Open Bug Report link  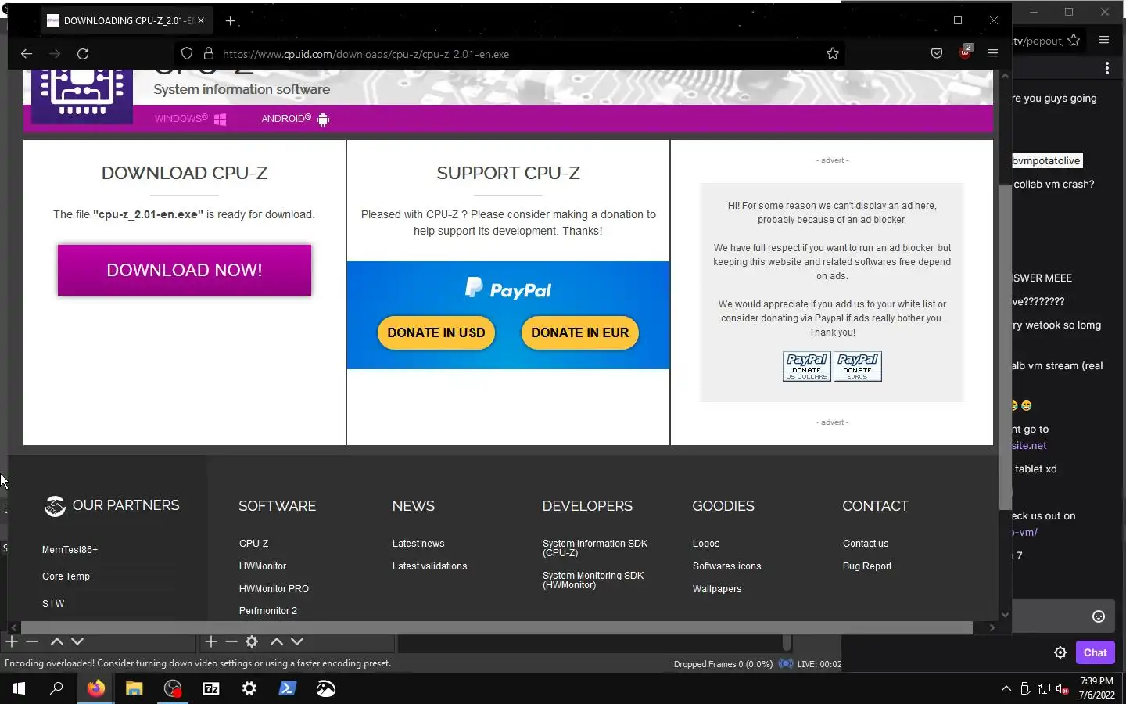click(867, 566)
